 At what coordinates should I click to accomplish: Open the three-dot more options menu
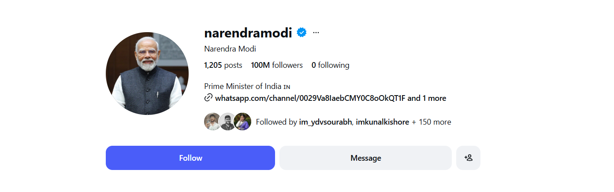(x=316, y=33)
